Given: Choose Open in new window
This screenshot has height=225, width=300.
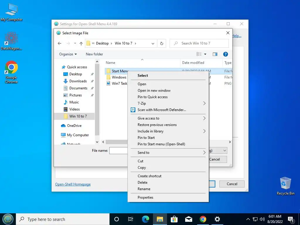Looking at the screenshot, I should (168, 91).
